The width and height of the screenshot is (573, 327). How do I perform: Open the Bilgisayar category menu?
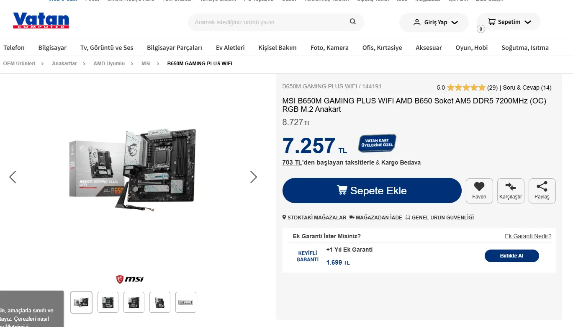pyautogui.click(x=52, y=48)
